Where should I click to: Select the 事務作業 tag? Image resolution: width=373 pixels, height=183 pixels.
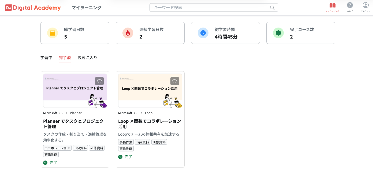(126, 142)
